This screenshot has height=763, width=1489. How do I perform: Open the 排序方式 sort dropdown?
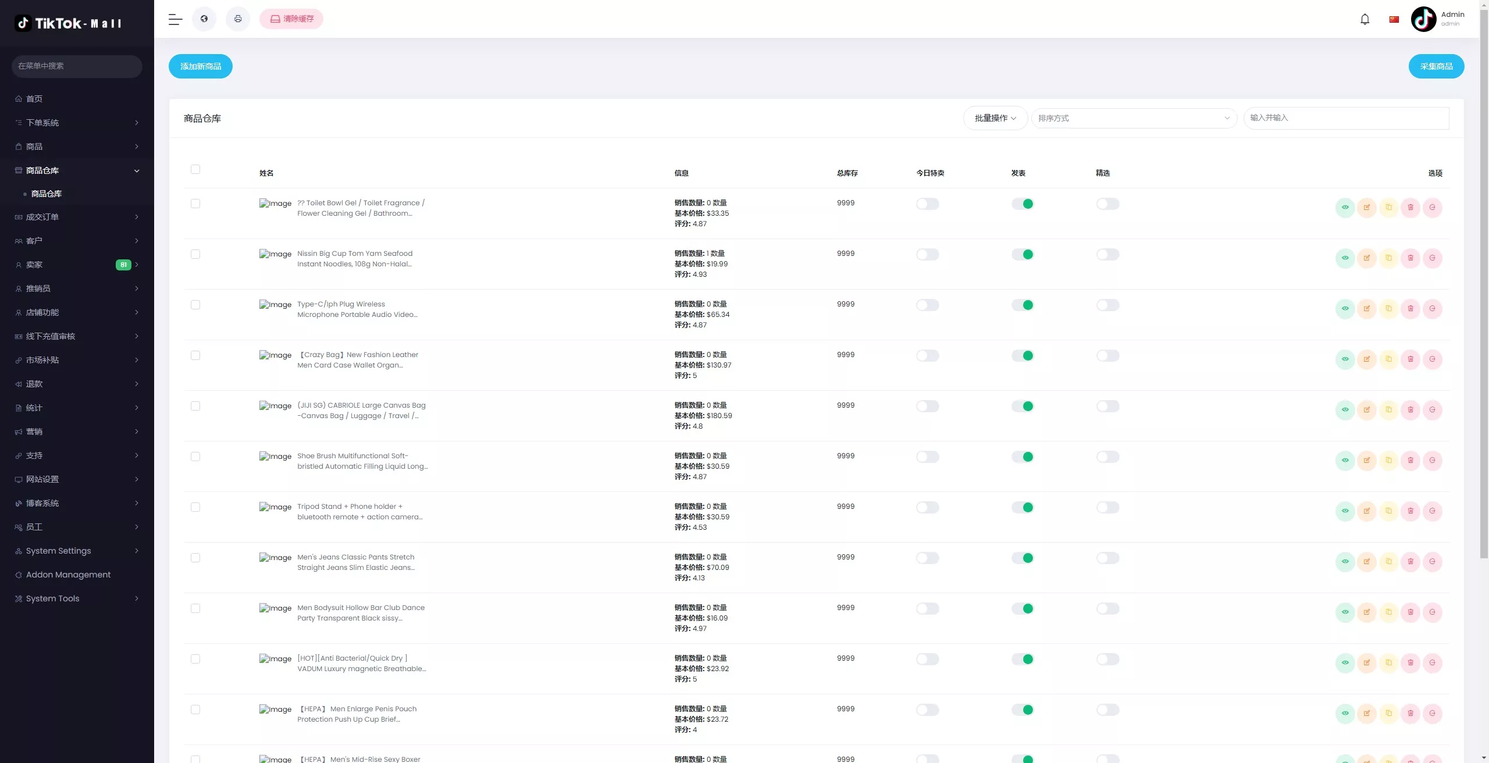coord(1134,118)
